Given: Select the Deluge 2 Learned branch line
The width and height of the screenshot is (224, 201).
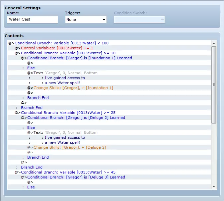Looking at the screenshot, I should click(110, 118).
